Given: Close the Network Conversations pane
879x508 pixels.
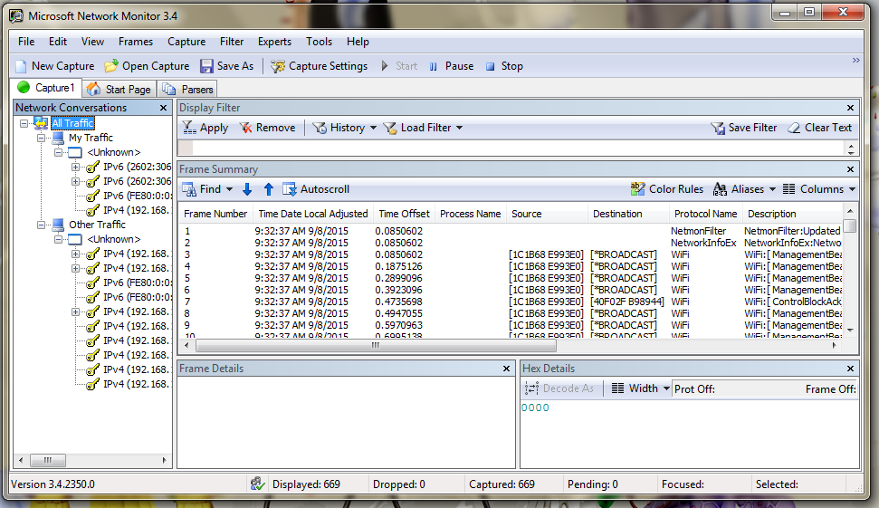Looking at the screenshot, I should click(x=163, y=108).
